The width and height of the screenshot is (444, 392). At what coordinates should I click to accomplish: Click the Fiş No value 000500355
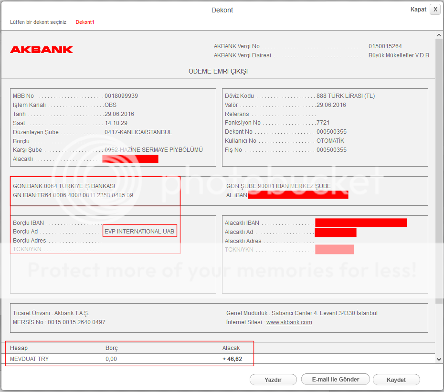point(331,149)
